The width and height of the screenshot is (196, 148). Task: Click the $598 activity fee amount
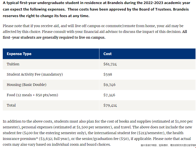click(108, 74)
